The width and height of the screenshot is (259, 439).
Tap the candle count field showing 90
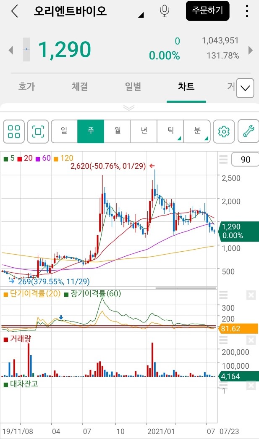point(245,159)
